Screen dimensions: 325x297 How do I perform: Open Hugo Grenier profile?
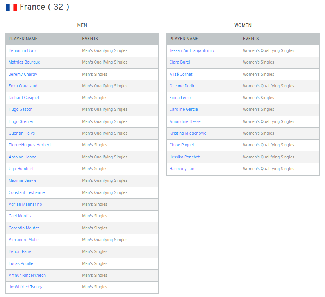[21, 122]
